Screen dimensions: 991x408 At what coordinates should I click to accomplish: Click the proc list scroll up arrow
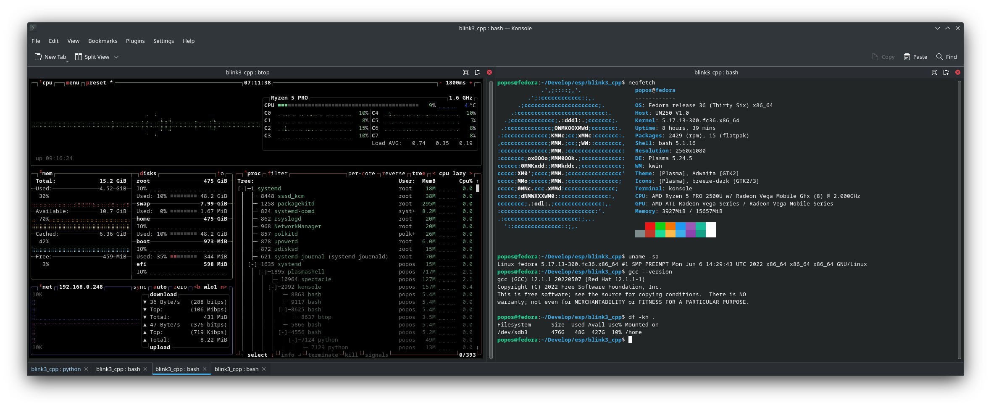click(x=478, y=181)
